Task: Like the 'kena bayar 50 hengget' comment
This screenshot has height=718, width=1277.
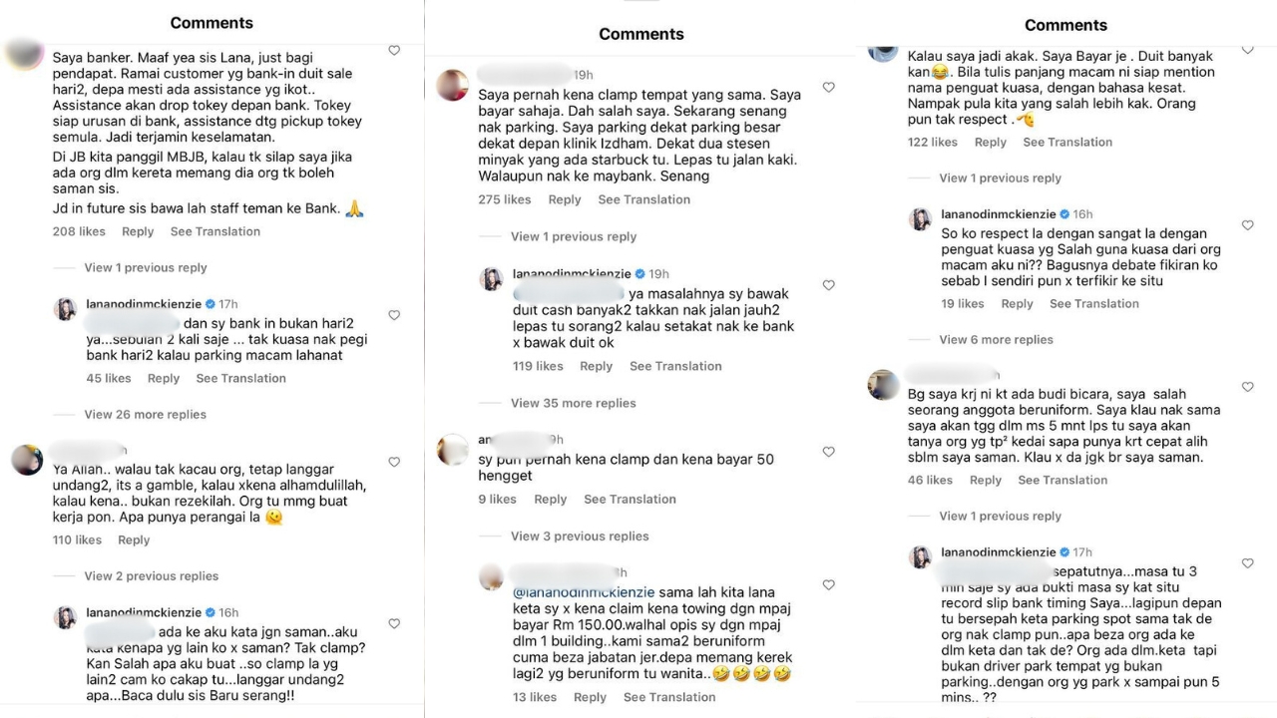Action: [828, 453]
